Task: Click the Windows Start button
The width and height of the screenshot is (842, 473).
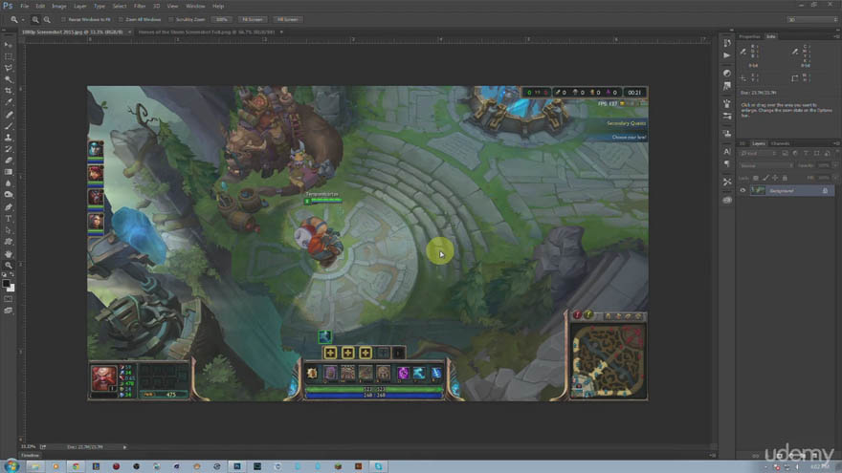Action: click(x=11, y=466)
